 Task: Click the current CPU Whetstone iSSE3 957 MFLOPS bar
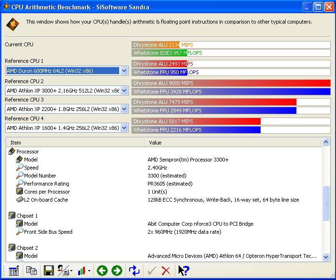[231, 53]
